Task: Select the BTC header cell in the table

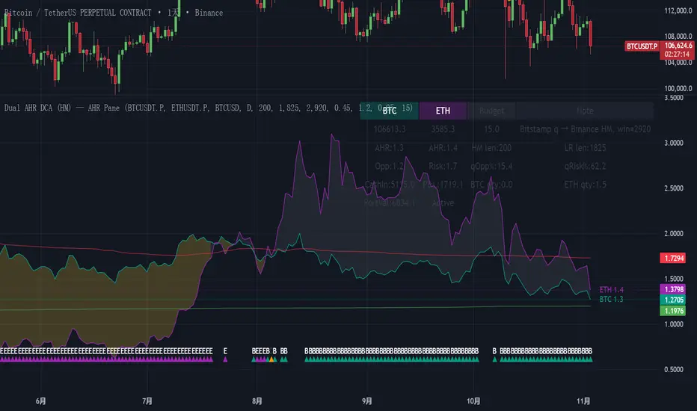Action: [x=389, y=111]
